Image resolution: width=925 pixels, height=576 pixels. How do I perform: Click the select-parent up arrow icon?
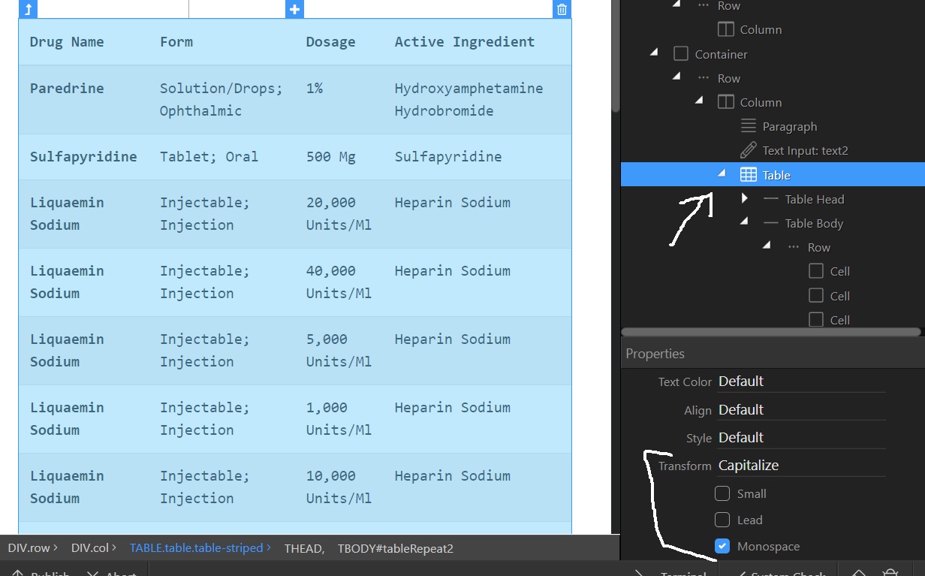[28, 9]
